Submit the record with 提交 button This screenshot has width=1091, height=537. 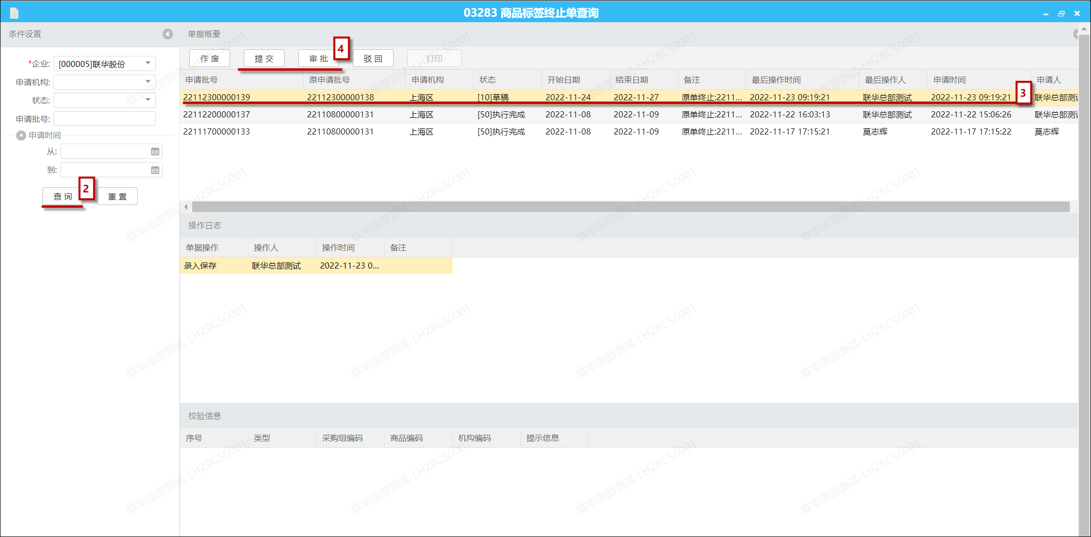(x=264, y=58)
